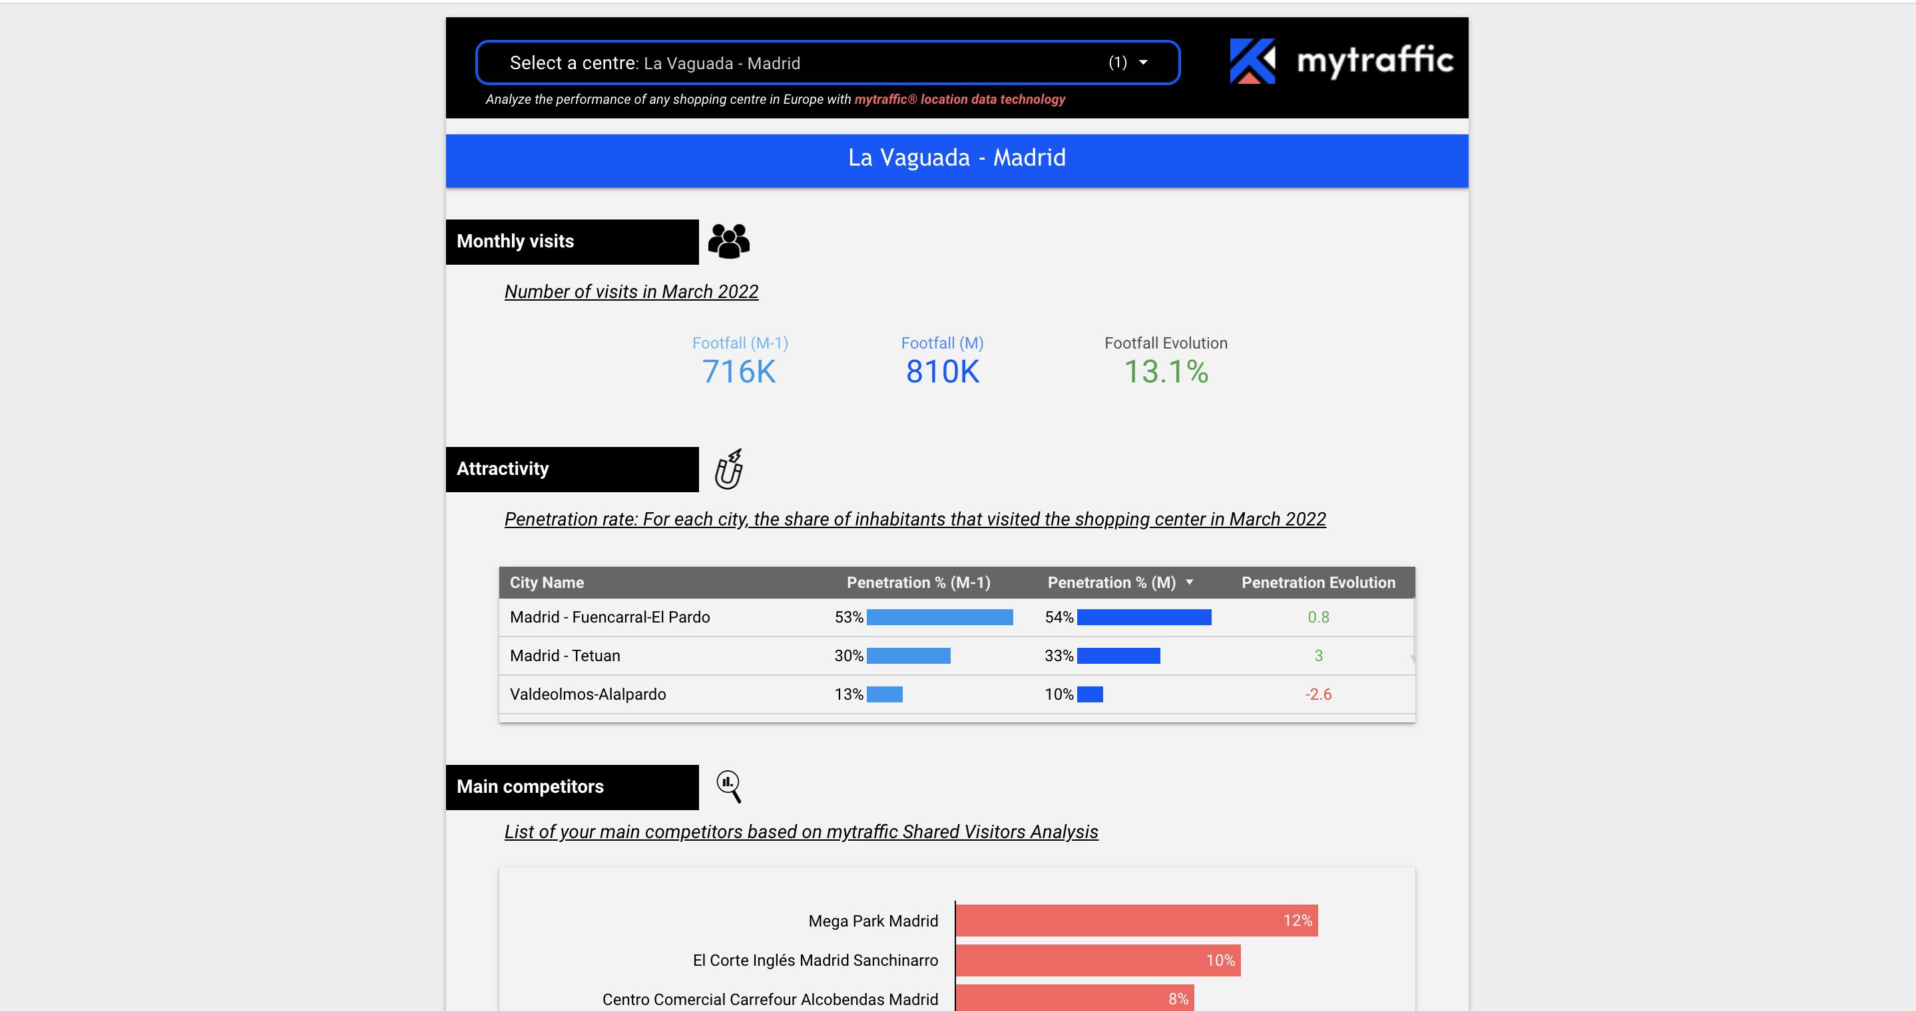Click the dropdown arrow next to (1)
Viewport: 1916px width, 1011px height.
[1143, 63]
